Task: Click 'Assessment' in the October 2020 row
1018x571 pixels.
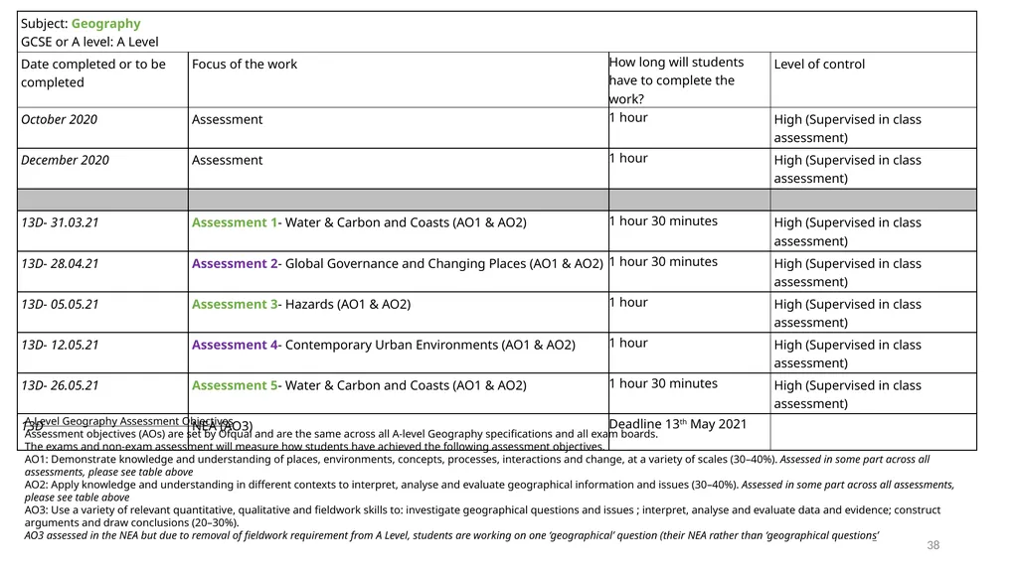Action: click(228, 120)
